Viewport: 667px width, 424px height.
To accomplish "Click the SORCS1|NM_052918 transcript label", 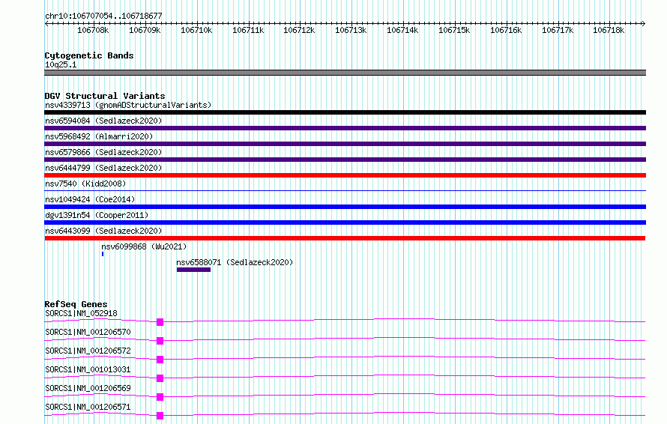I will click(x=81, y=313).
